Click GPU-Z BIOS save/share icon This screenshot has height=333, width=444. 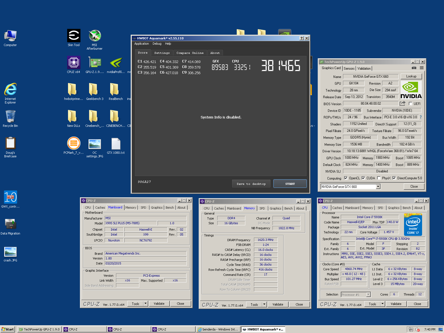(402, 104)
